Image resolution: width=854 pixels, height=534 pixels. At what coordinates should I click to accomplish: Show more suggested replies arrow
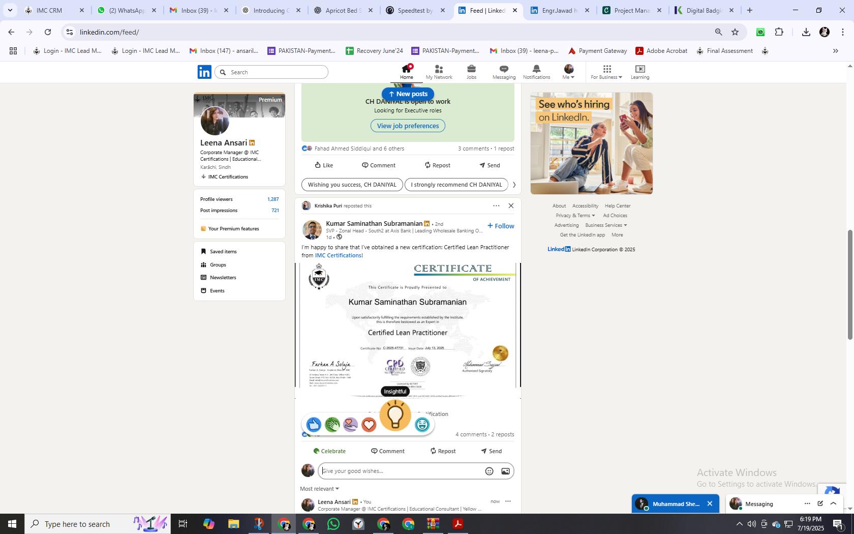point(514,185)
